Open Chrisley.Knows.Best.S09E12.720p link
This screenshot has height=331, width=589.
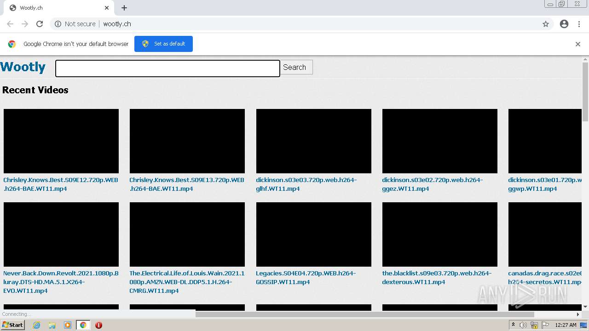pyautogui.click(x=61, y=184)
